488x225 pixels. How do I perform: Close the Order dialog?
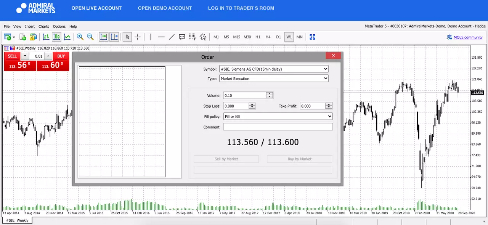click(333, 56)
